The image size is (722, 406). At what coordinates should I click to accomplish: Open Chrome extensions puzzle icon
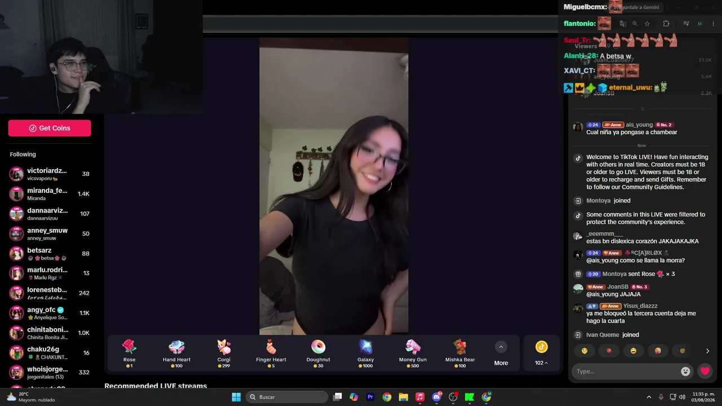click(666, 24)
